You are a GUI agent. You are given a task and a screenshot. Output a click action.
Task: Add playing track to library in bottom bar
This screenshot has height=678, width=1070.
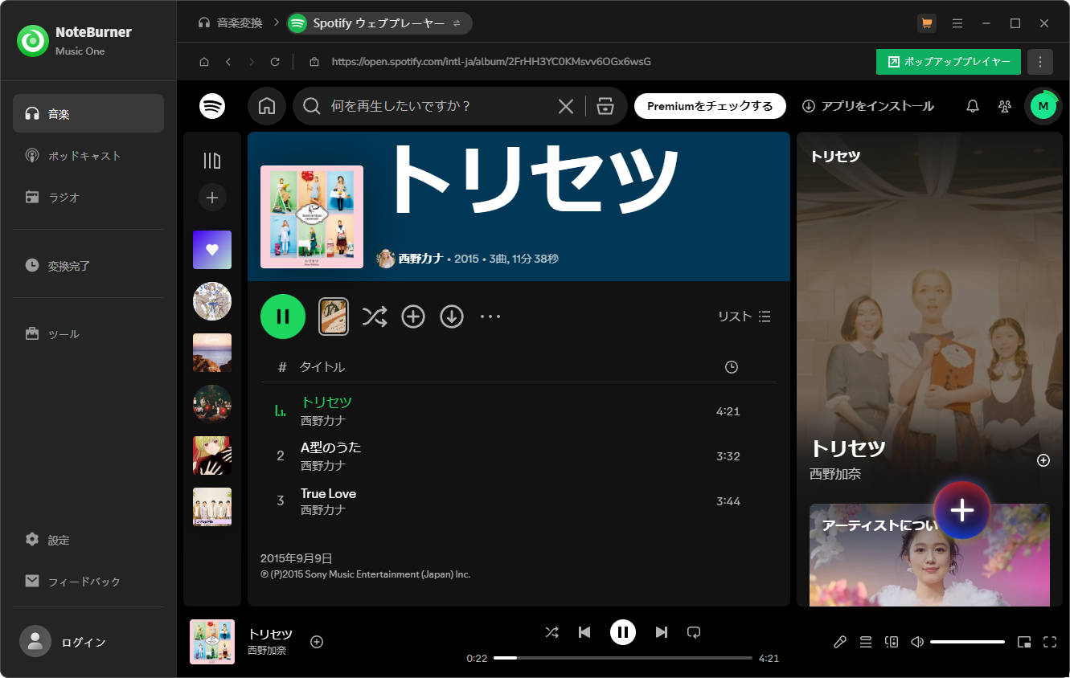pos(317,642)
